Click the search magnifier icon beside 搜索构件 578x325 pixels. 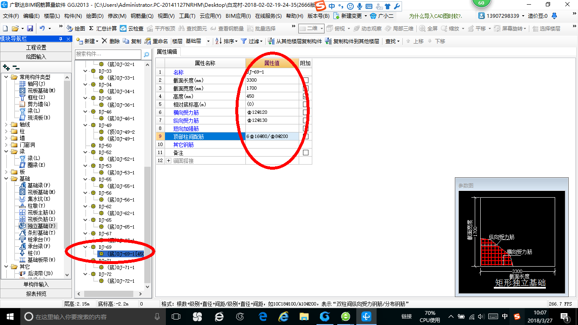146,55
